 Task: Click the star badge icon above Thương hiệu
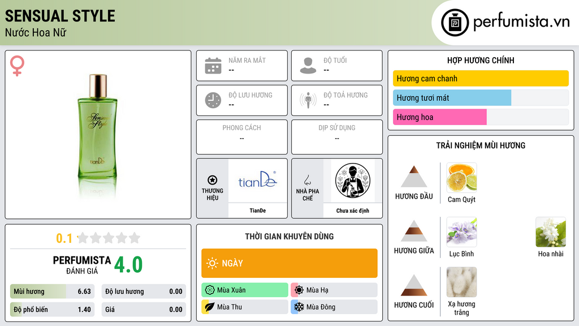click(213, 180)
